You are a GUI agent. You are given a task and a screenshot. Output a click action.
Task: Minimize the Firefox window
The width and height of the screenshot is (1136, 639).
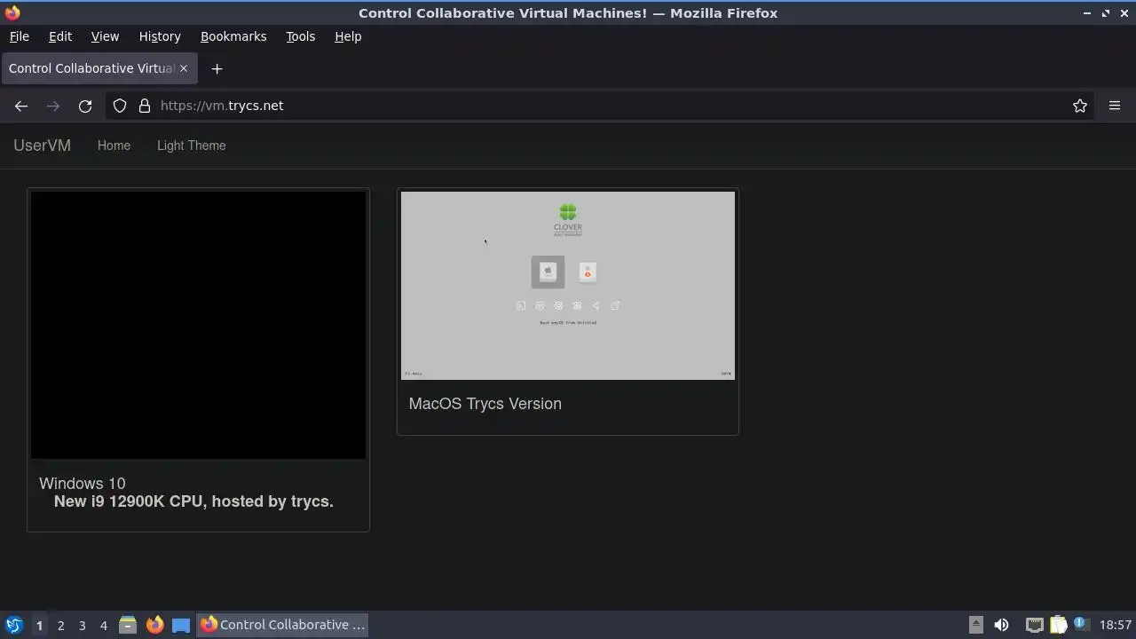pos(1087,13)
